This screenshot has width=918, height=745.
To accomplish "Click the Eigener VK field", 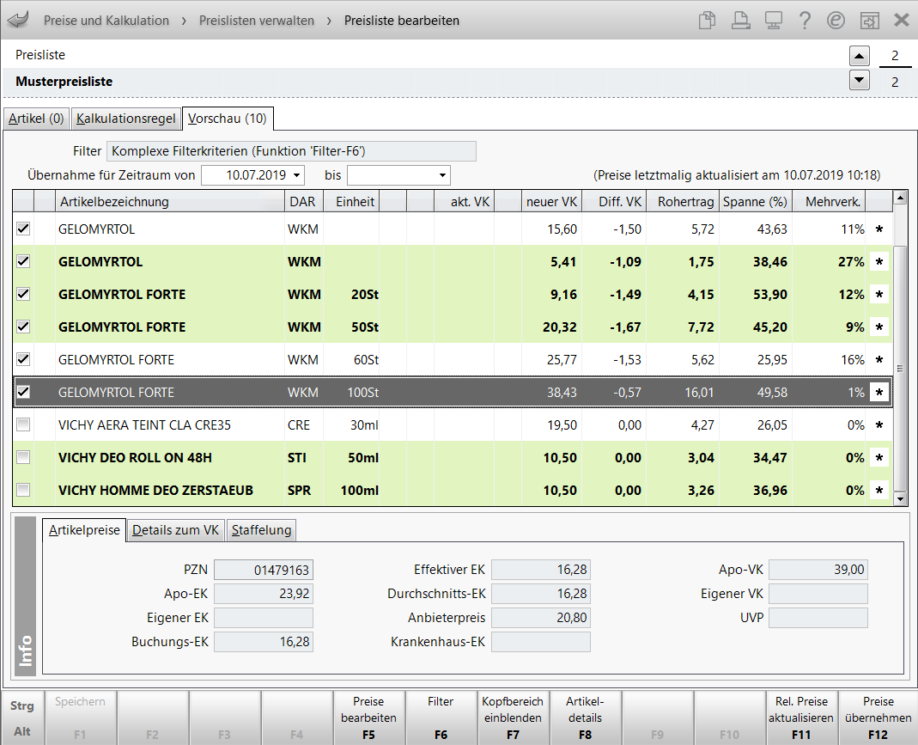I will click(818, 594).
